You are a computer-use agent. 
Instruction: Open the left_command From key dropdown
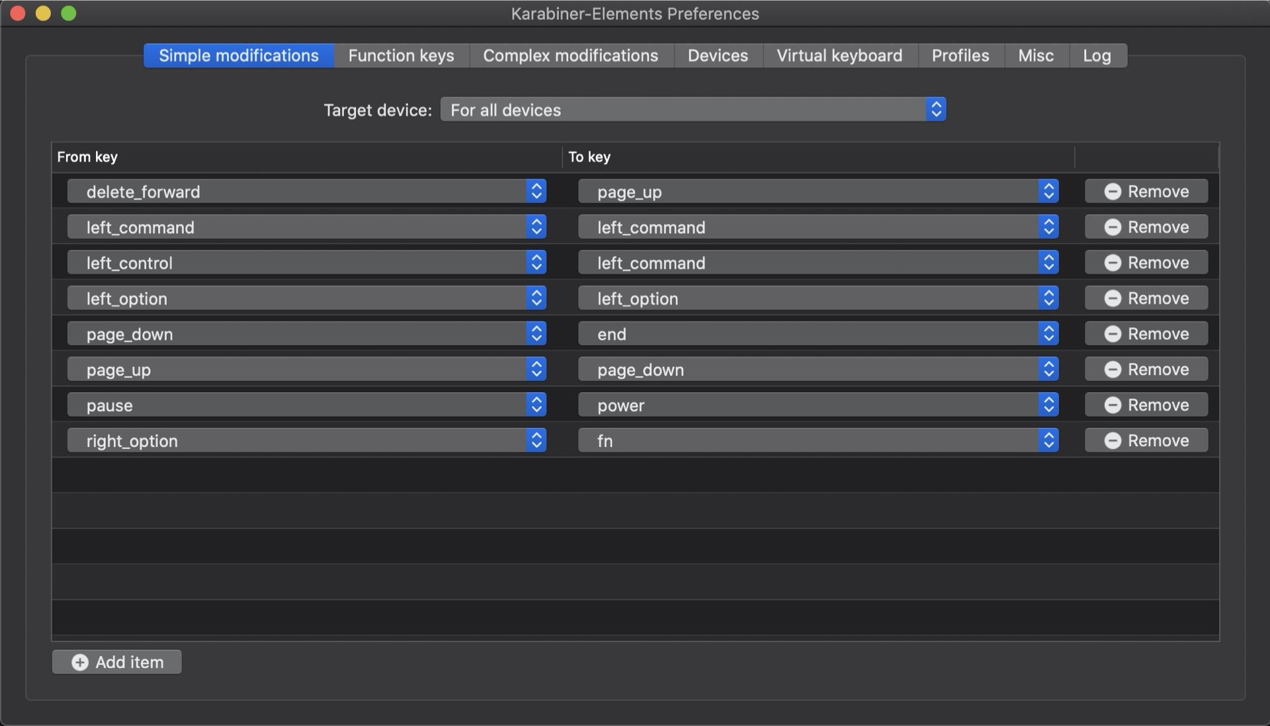point(306,227)
